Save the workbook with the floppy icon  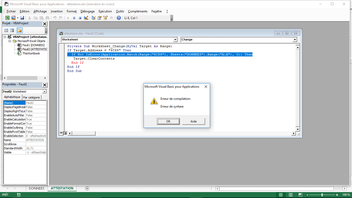[22, 18]
